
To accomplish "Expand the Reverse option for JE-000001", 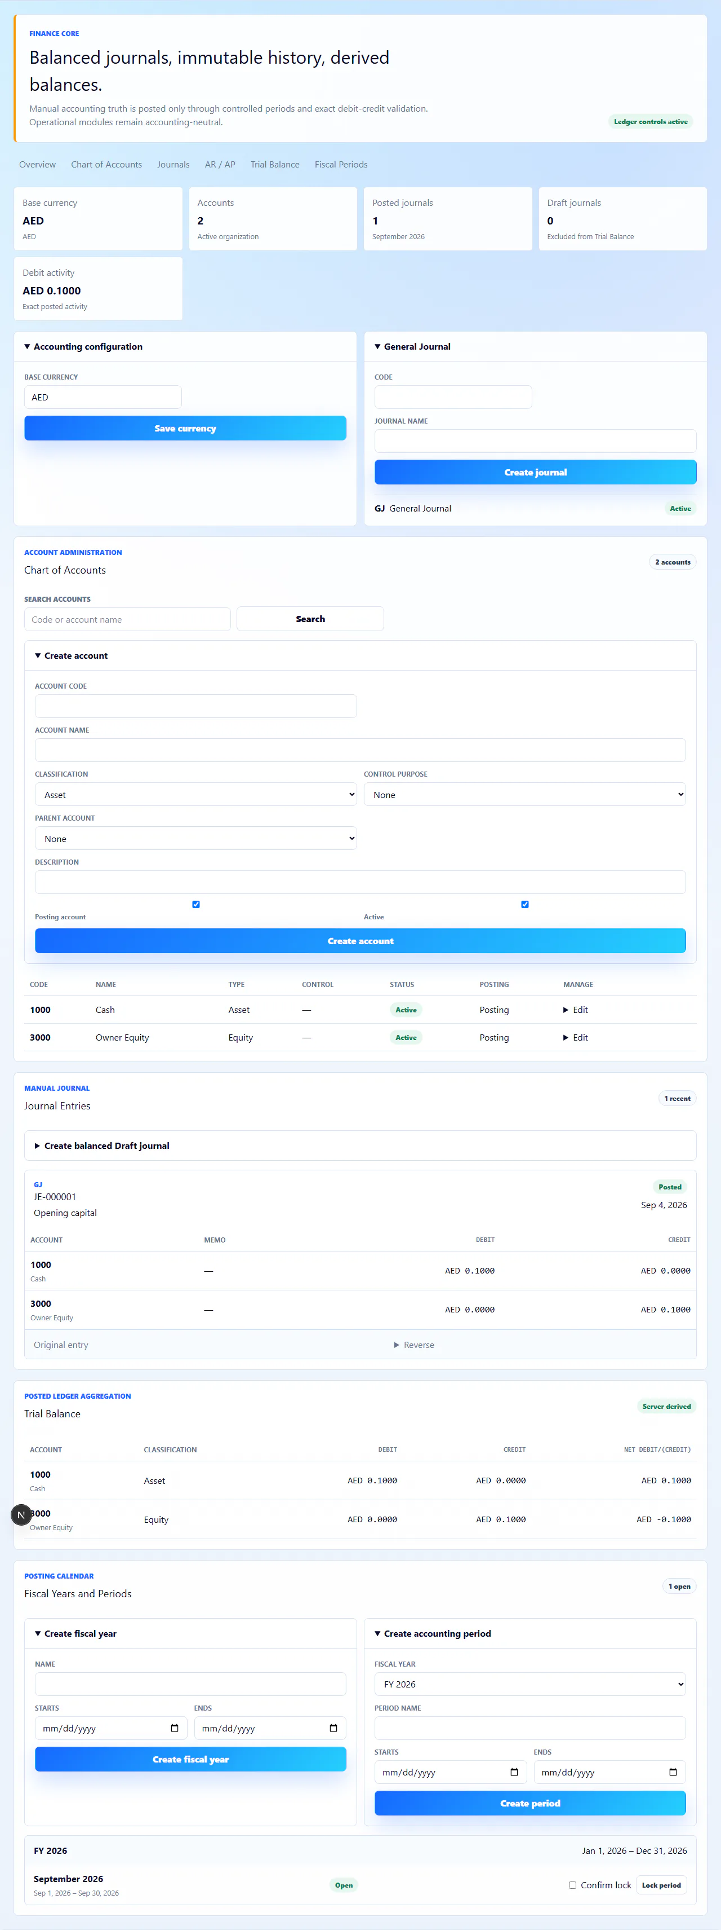I will tap(413, 1345).
